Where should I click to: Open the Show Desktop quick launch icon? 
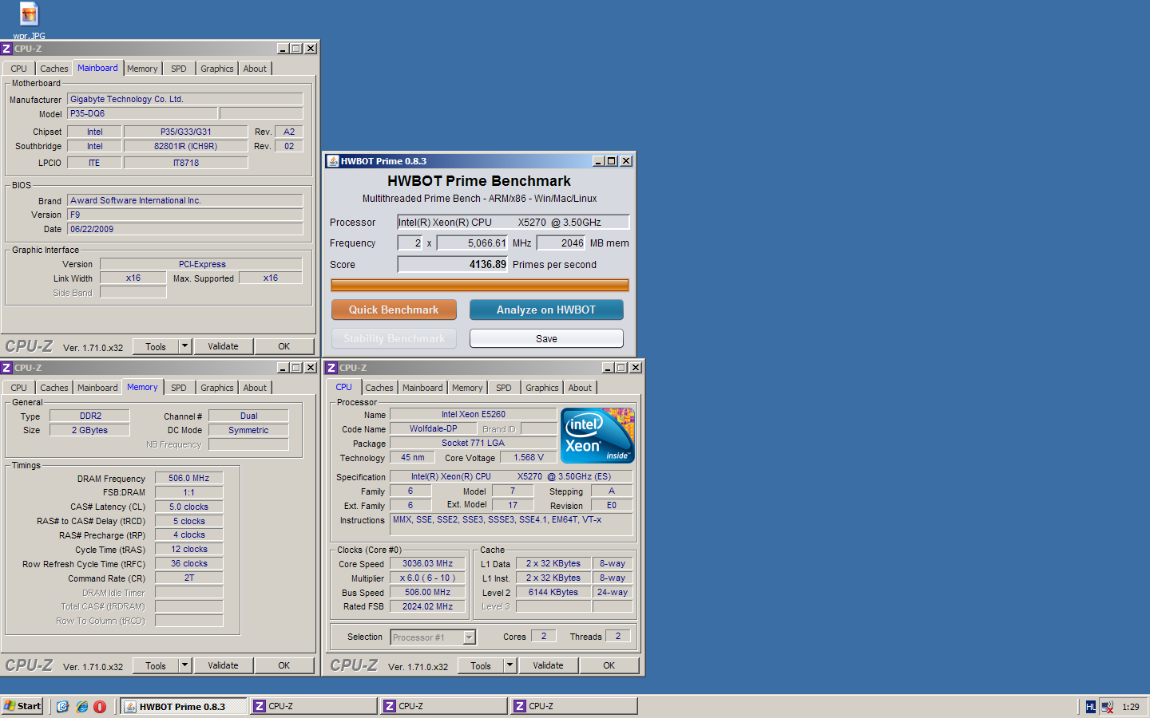(63, 706)
